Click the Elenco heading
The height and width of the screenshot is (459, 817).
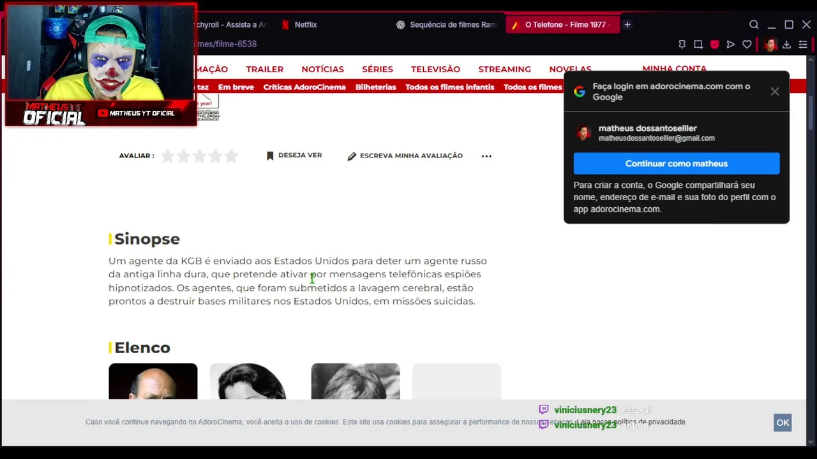[x=142, y=347]
